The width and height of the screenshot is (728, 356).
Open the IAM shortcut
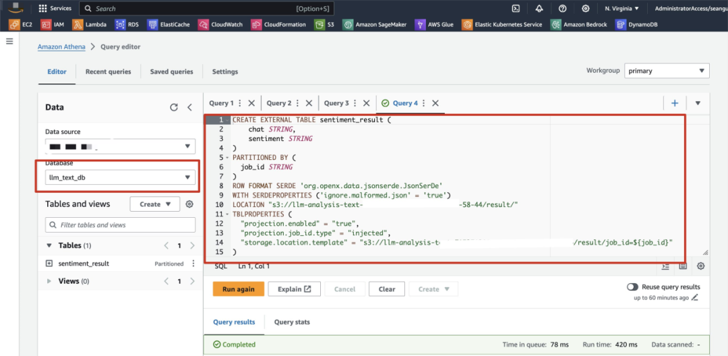tap(52, 24)
